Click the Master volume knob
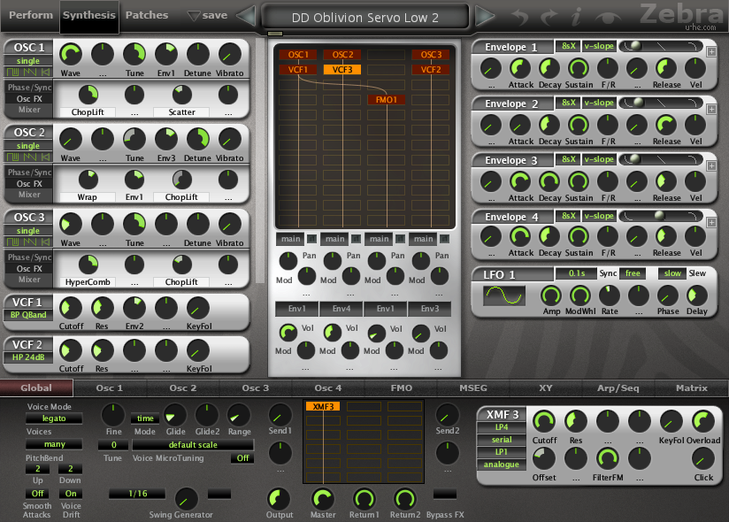The height and width of the screenshot is (522, 729). click(323, 499)
